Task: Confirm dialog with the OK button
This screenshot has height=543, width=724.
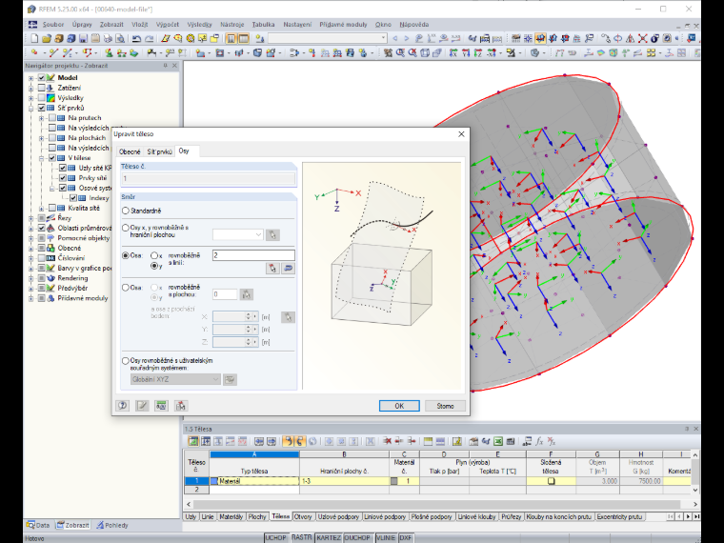Action: (399, 406)
